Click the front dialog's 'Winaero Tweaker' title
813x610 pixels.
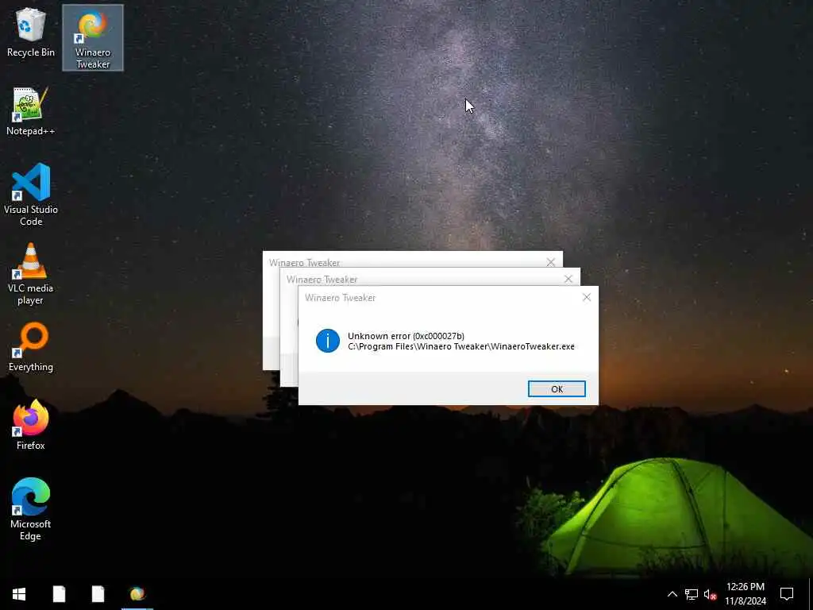(x=340, y=298)
